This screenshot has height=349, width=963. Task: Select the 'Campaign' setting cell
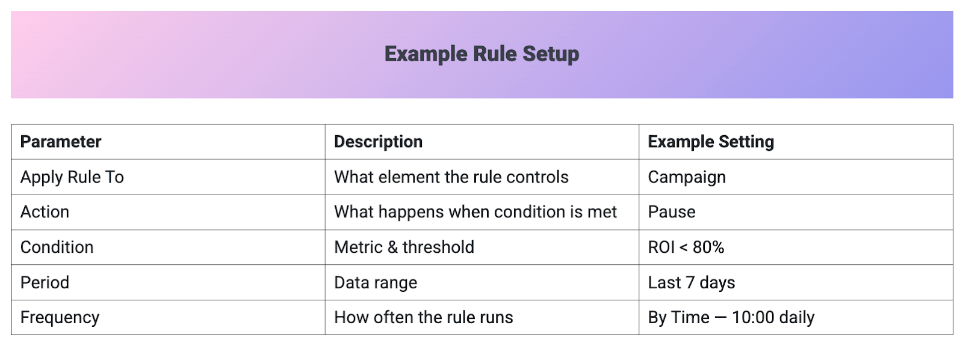(687, 177)
